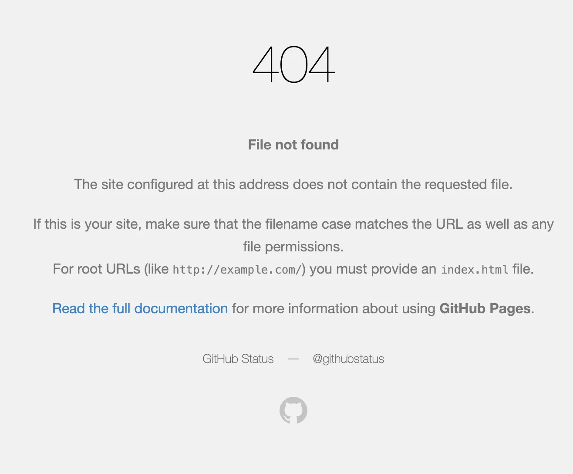Click the sentence starting The site configured
This screenshot has width=573, height=474.
[293, 185]
